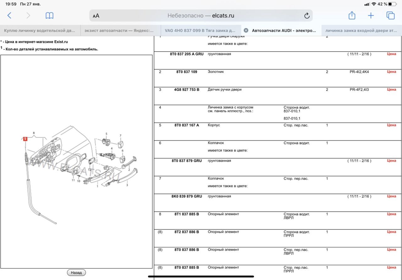Open Safari bookmarks book icon
402x280 pixels.
pyautogui.click(x=49, y=16)
